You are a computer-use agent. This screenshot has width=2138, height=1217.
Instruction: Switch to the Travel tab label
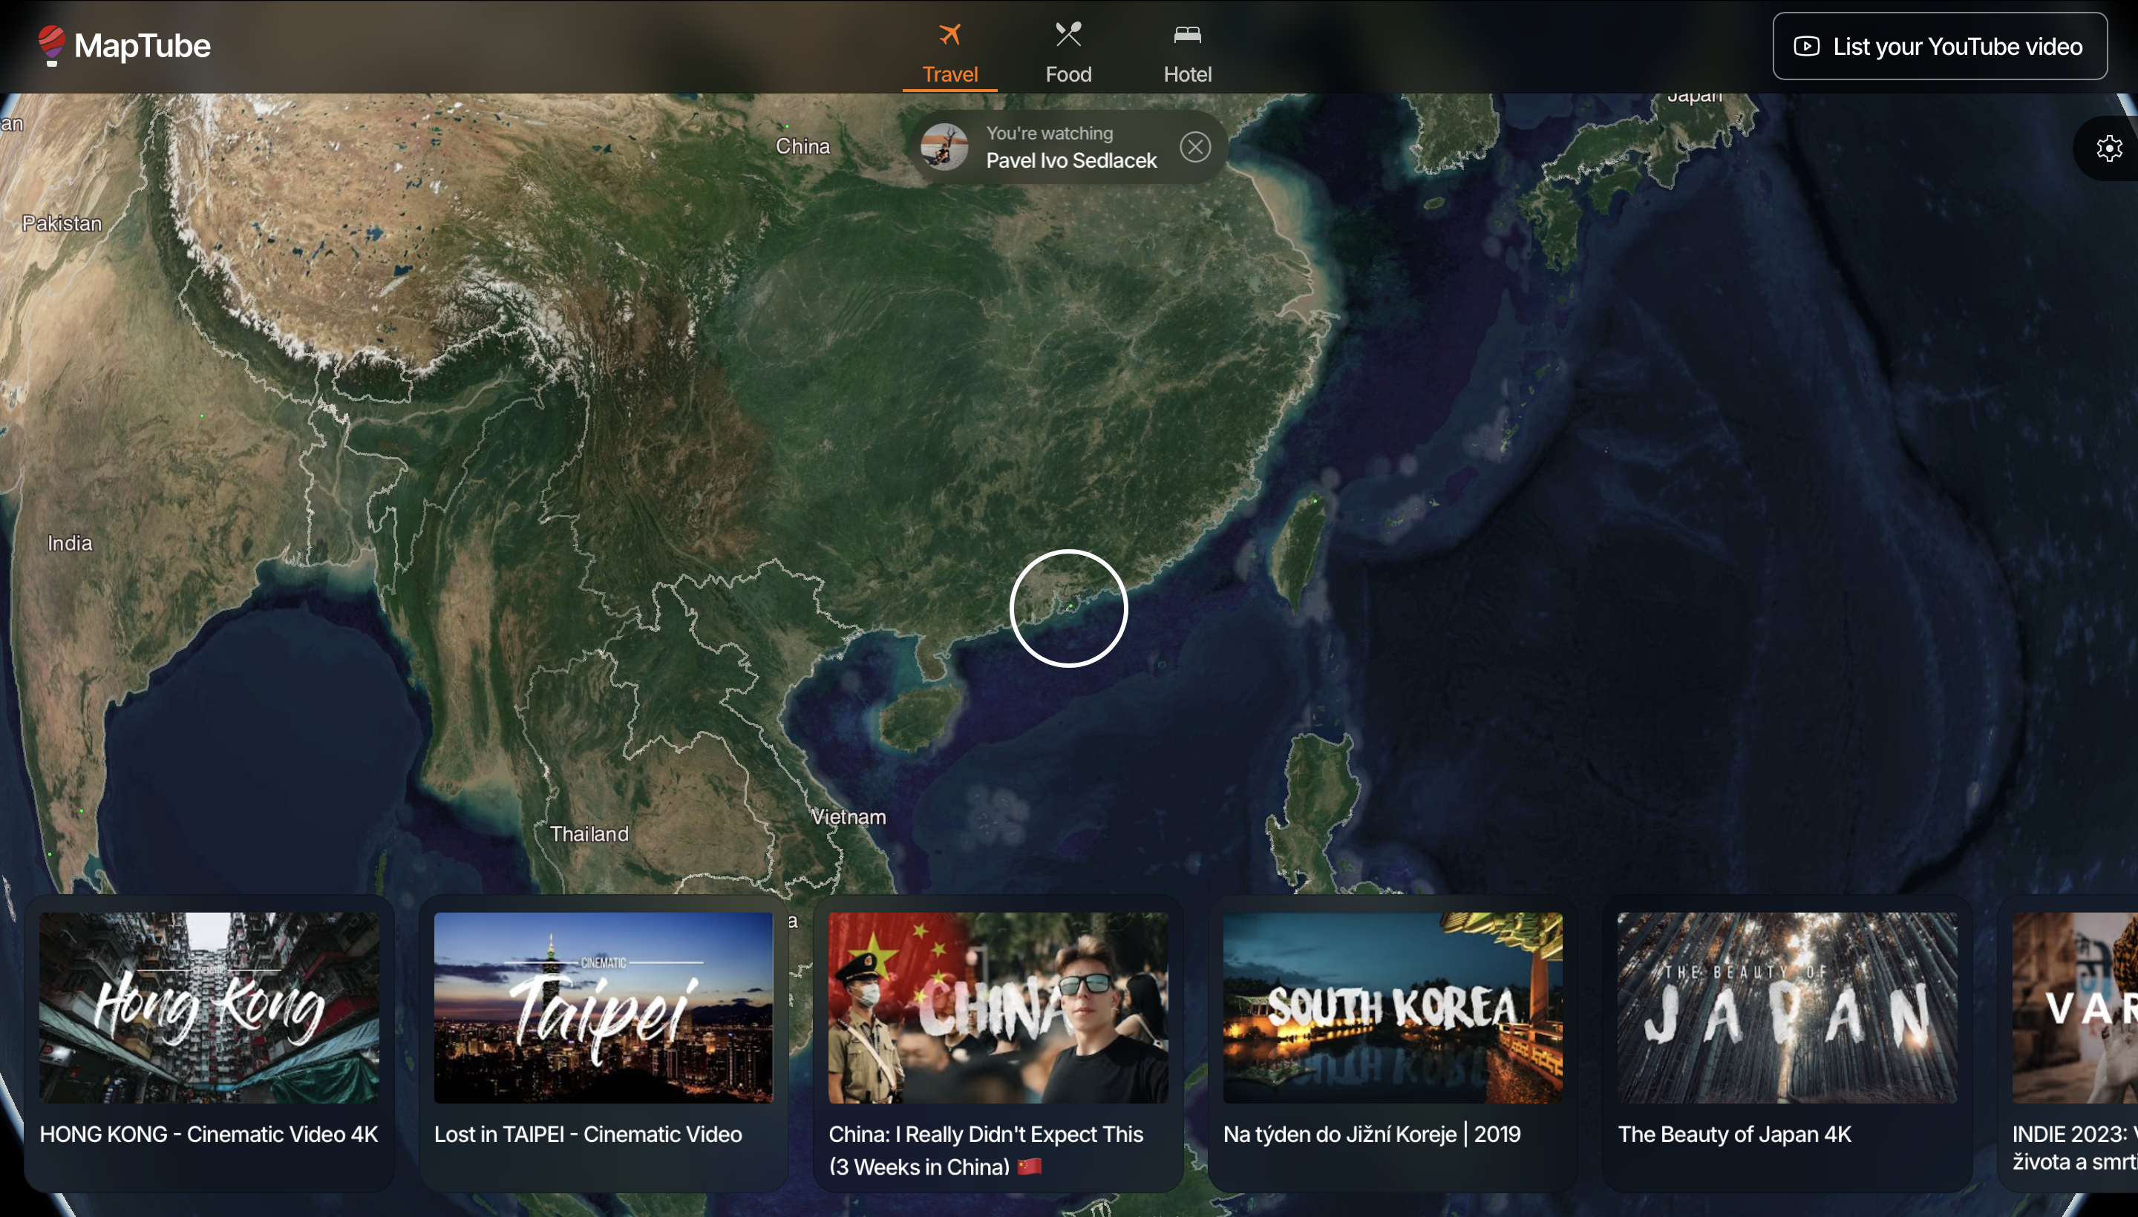[949, 74]
